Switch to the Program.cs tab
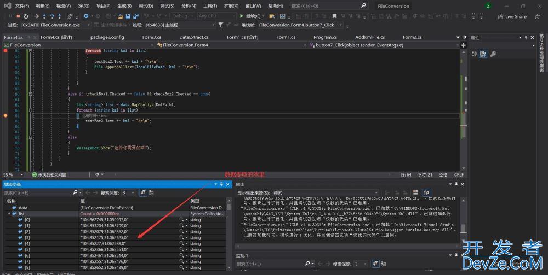The height and width of the screenshot is (275, 548). [326, 37]
